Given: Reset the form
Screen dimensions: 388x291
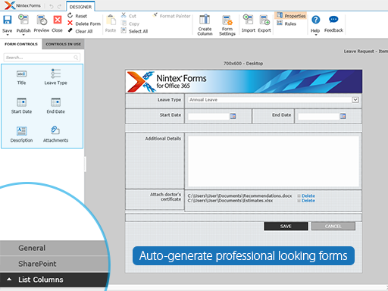Looking at the screenshot, I should click(x=77, y=16).
